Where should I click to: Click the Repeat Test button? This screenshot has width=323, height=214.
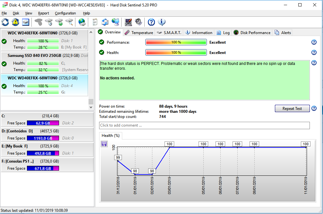tap(292, 109)
